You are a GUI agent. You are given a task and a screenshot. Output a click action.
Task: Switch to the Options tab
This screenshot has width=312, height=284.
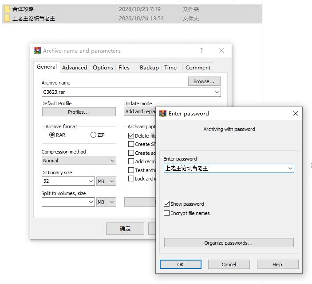[103, 68]
